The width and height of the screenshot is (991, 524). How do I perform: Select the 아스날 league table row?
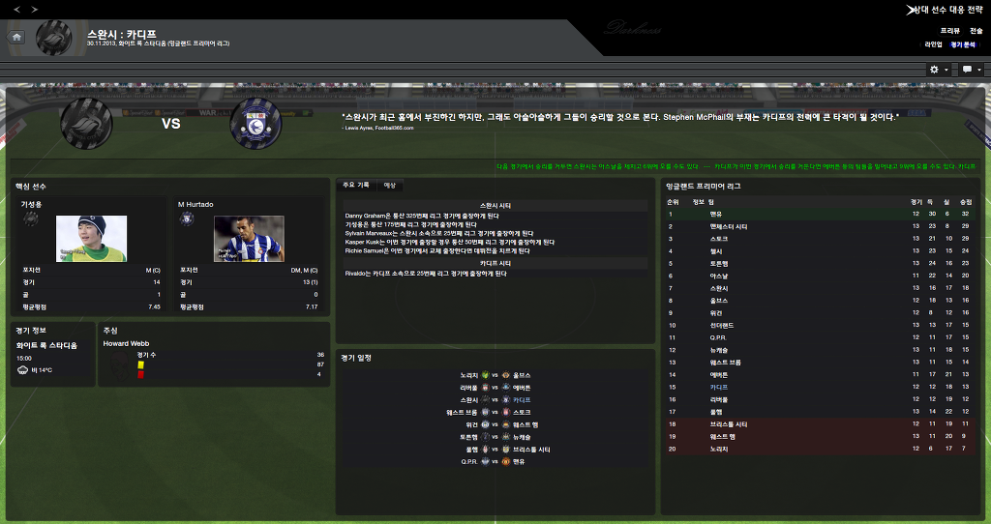tap(819, 276)
